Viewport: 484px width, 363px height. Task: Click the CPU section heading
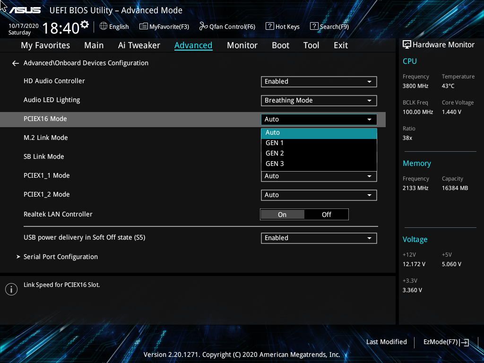tap(410, 61)
